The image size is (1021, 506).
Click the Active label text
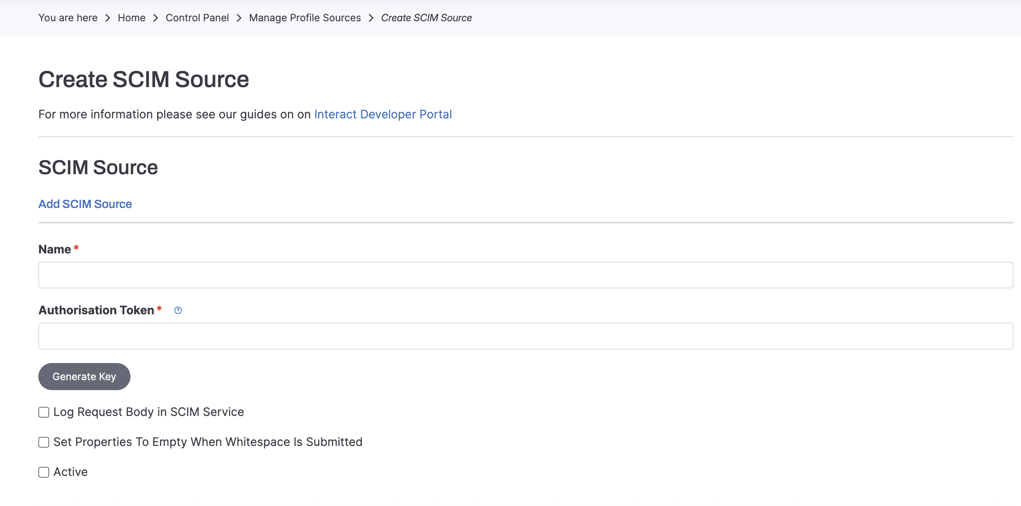pyautogui.click(x=70, y=472)
